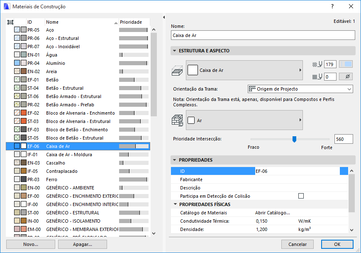Open the Caixa de Ar cut fill selector
Screen dimensions: 361x253
point(244,70)
